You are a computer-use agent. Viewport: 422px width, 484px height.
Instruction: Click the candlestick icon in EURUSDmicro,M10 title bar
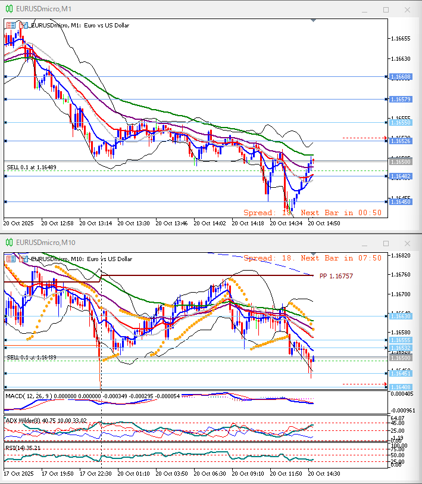point(10,243)
